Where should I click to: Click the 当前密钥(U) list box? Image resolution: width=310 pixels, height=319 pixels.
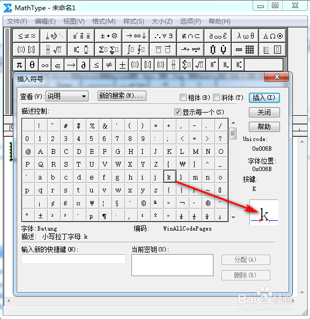172,265
